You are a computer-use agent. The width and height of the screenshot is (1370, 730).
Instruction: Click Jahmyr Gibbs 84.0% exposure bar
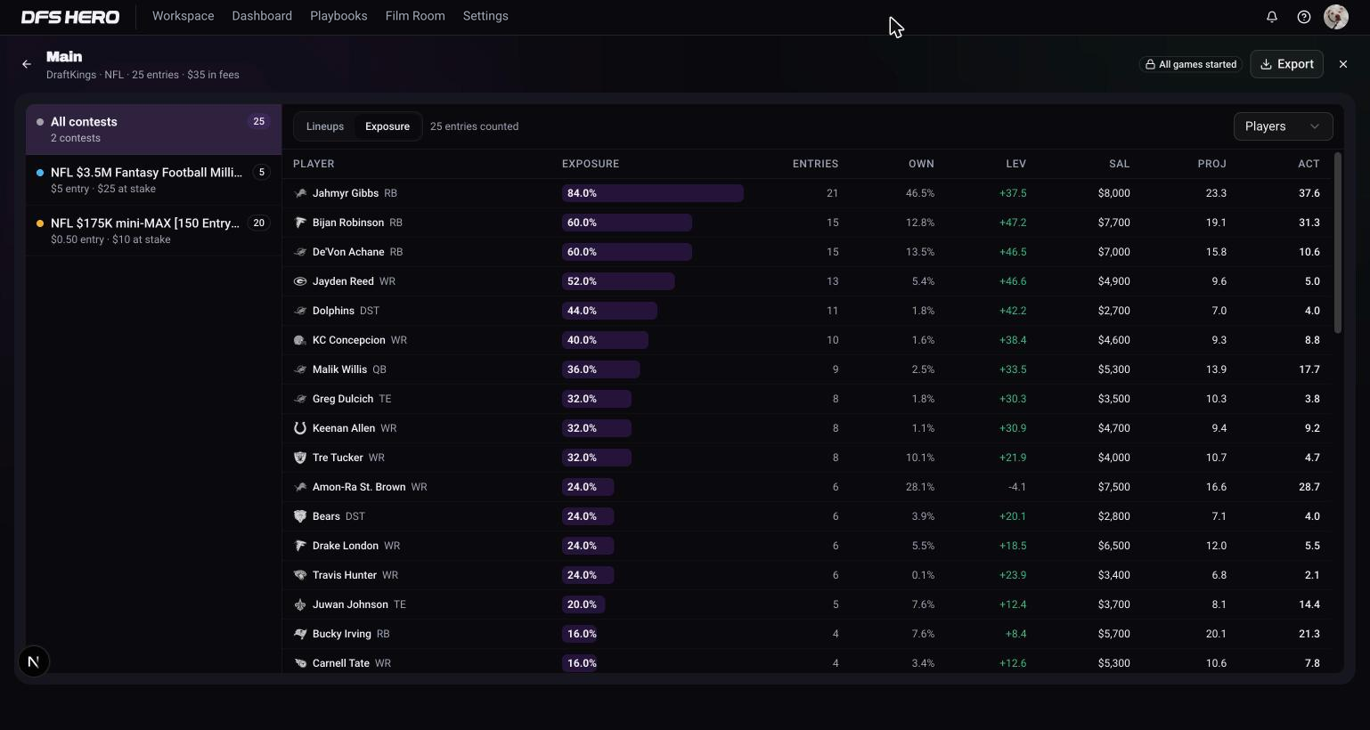coord(653,193)
